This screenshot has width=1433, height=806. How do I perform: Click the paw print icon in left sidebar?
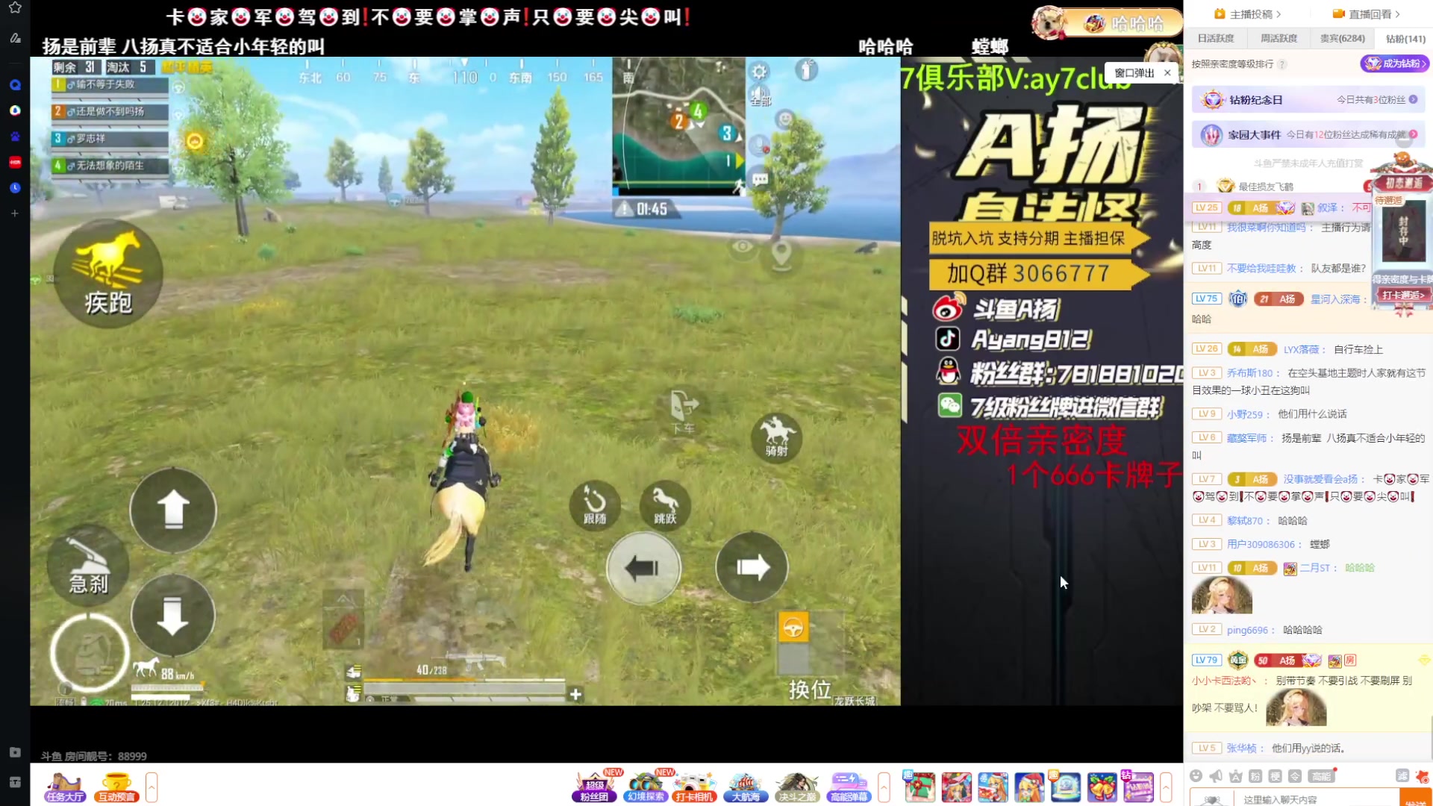tap(15, 137)
